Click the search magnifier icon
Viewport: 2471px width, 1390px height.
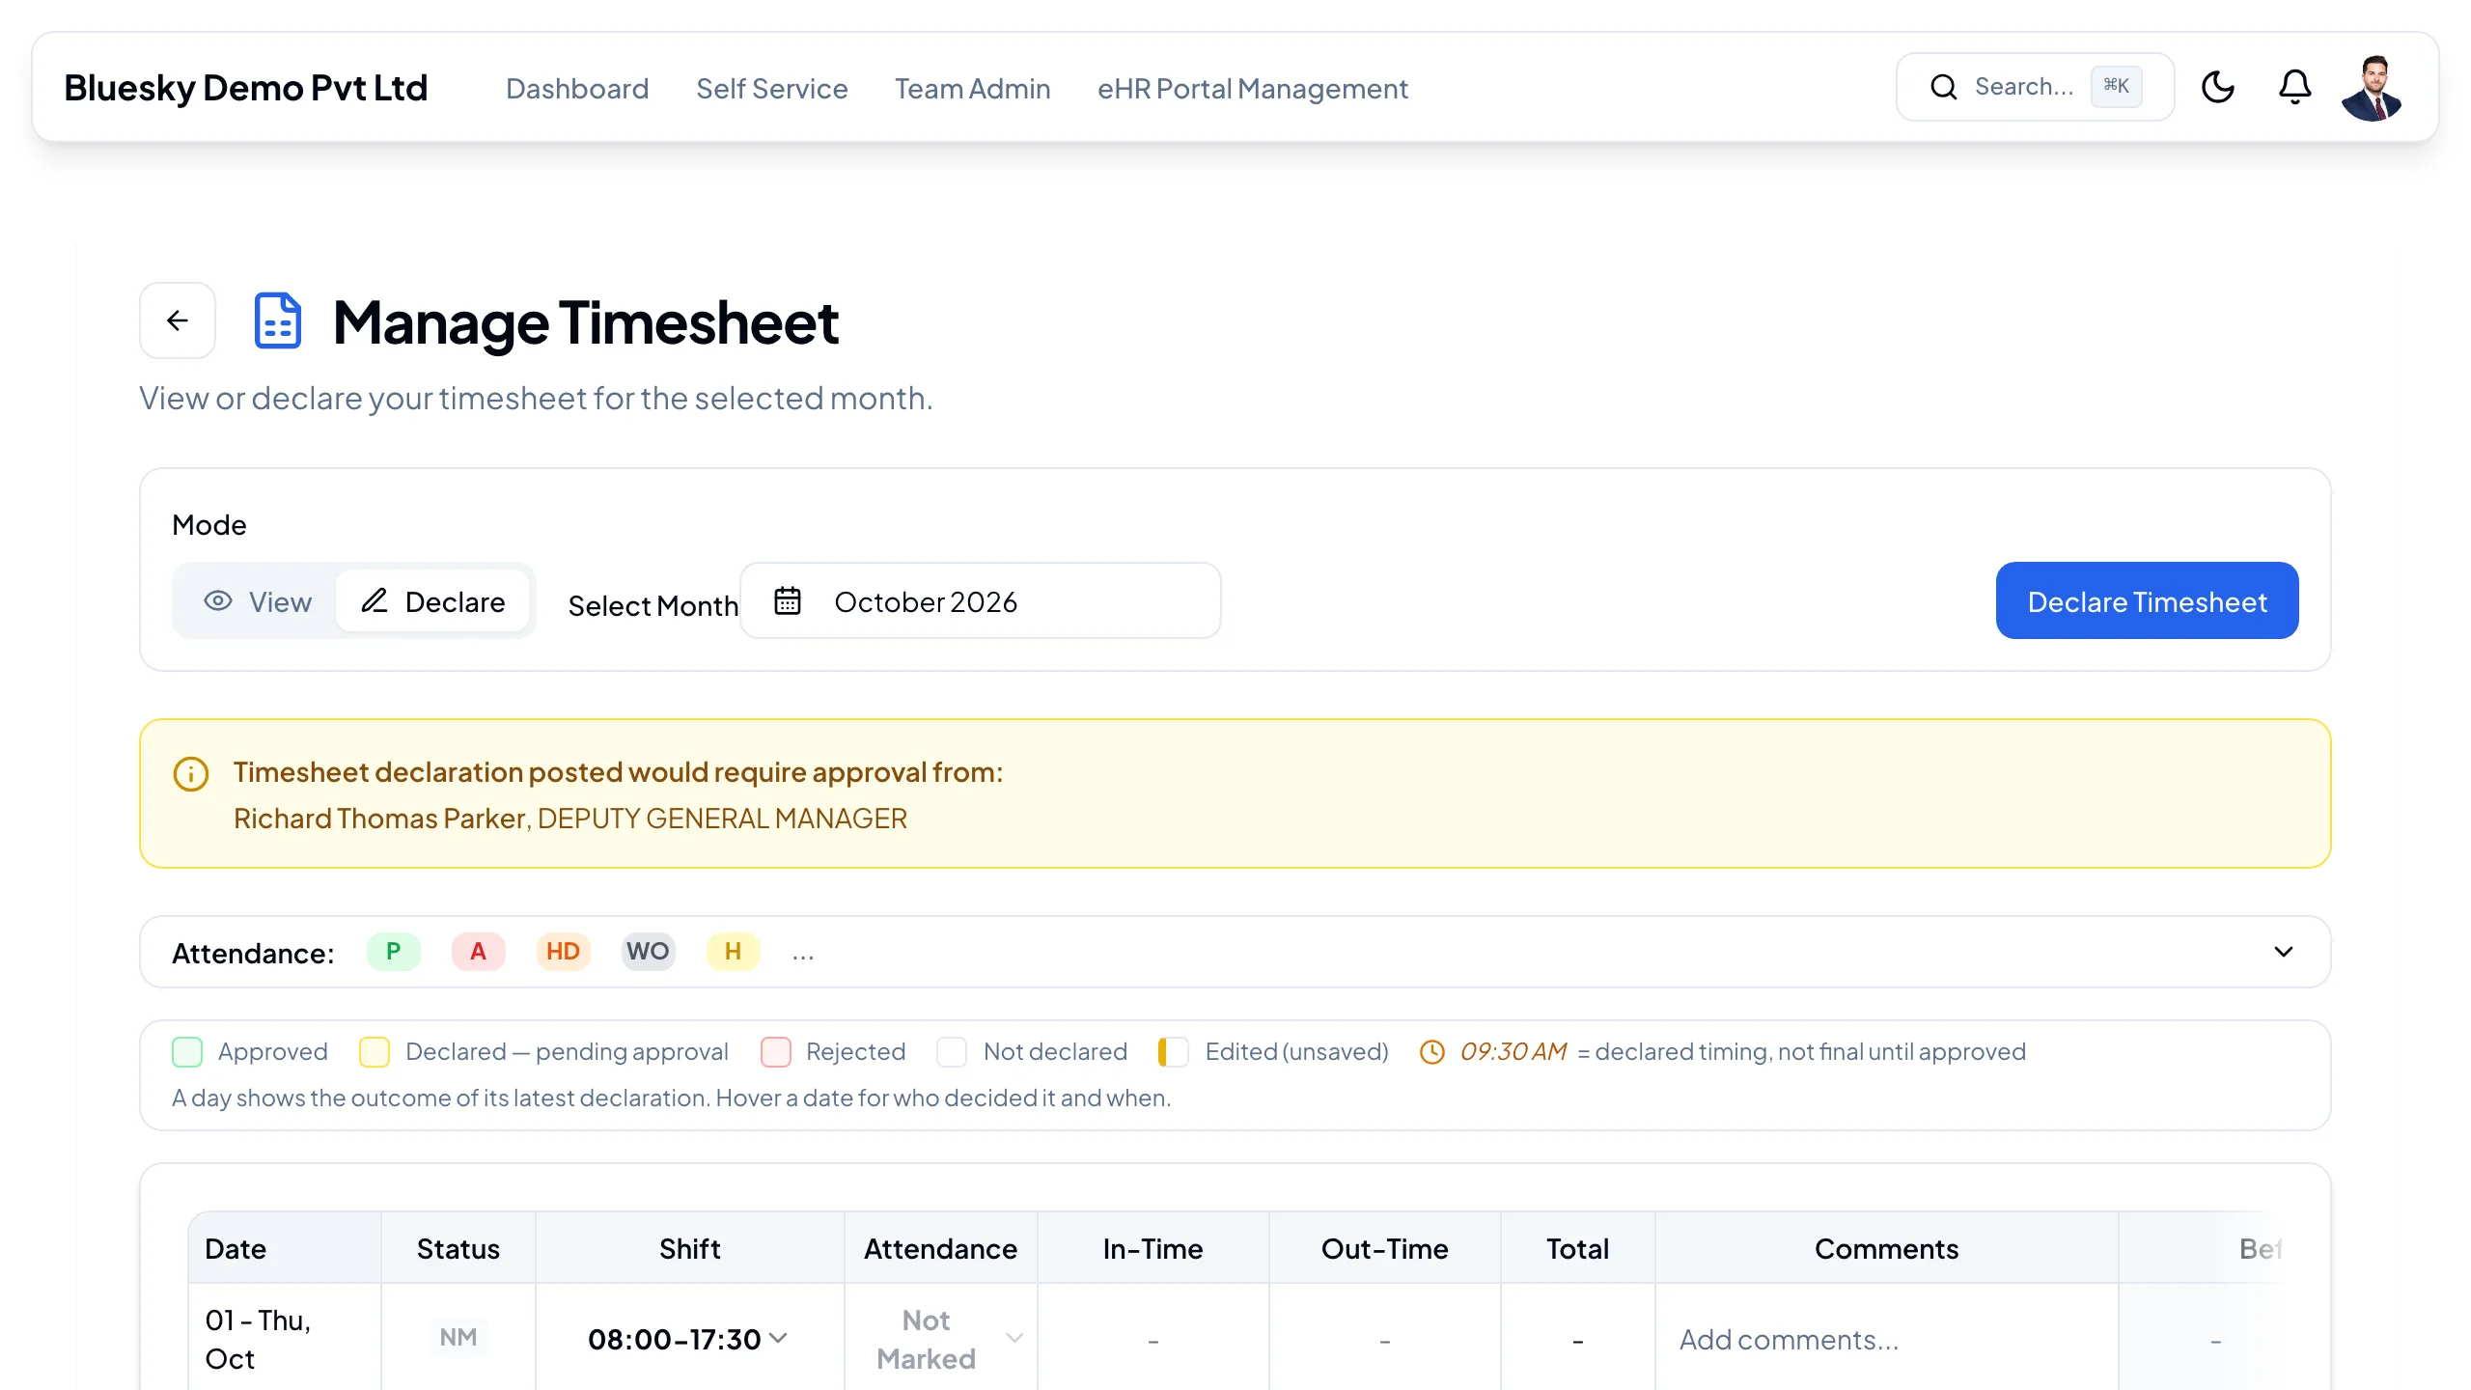[1943, 87]
